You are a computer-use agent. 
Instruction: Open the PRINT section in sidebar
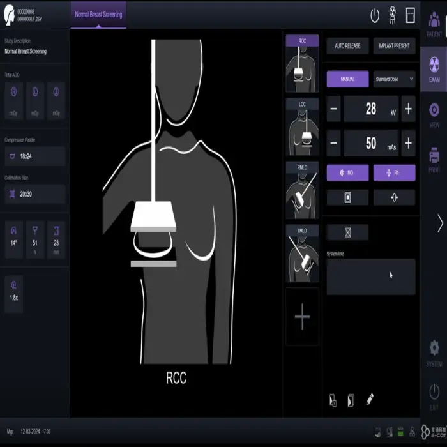click(434, 159)
